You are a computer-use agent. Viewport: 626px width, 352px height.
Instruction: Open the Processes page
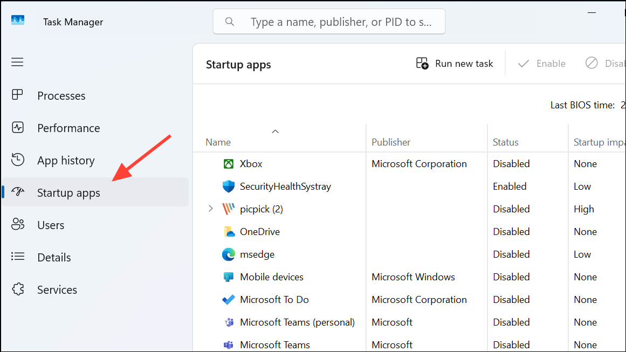pyautogui.click(x=95, y=95)
